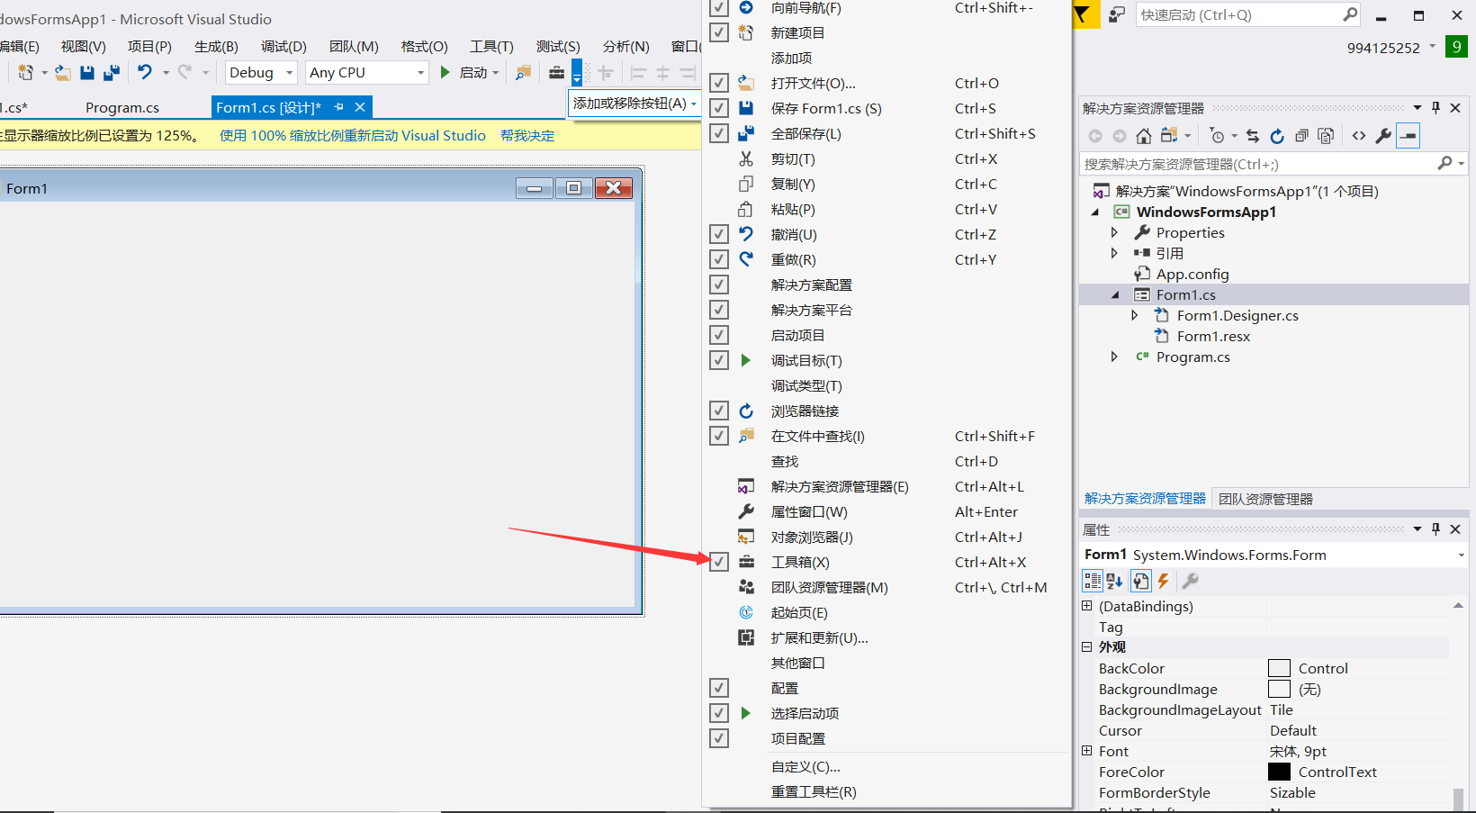Image resolution: width=1476 pixels, height=813 pixels.
Task: Click the View Code icon in Solution Explorer
Action: (x=1359, y=136)
